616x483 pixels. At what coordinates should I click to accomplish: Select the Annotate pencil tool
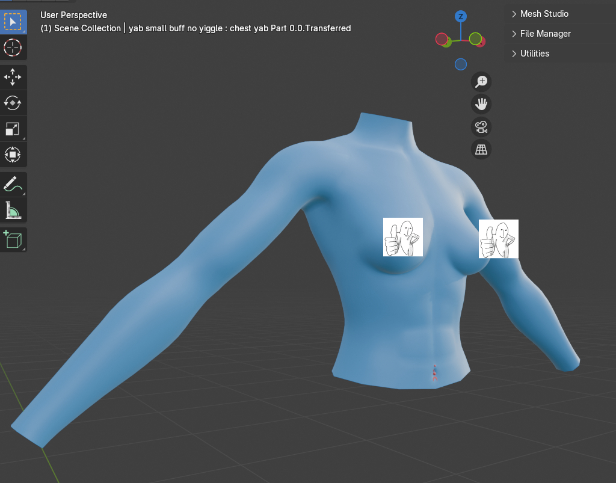click(13, 184)
